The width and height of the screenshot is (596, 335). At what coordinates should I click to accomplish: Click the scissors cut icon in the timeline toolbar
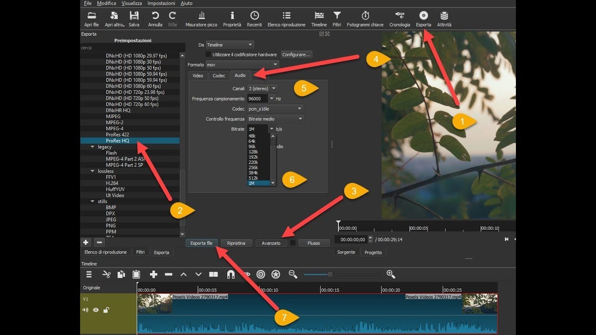coord(106,275)
